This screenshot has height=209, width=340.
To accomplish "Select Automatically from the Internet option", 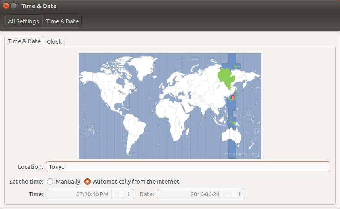I will tap(87, 182).
